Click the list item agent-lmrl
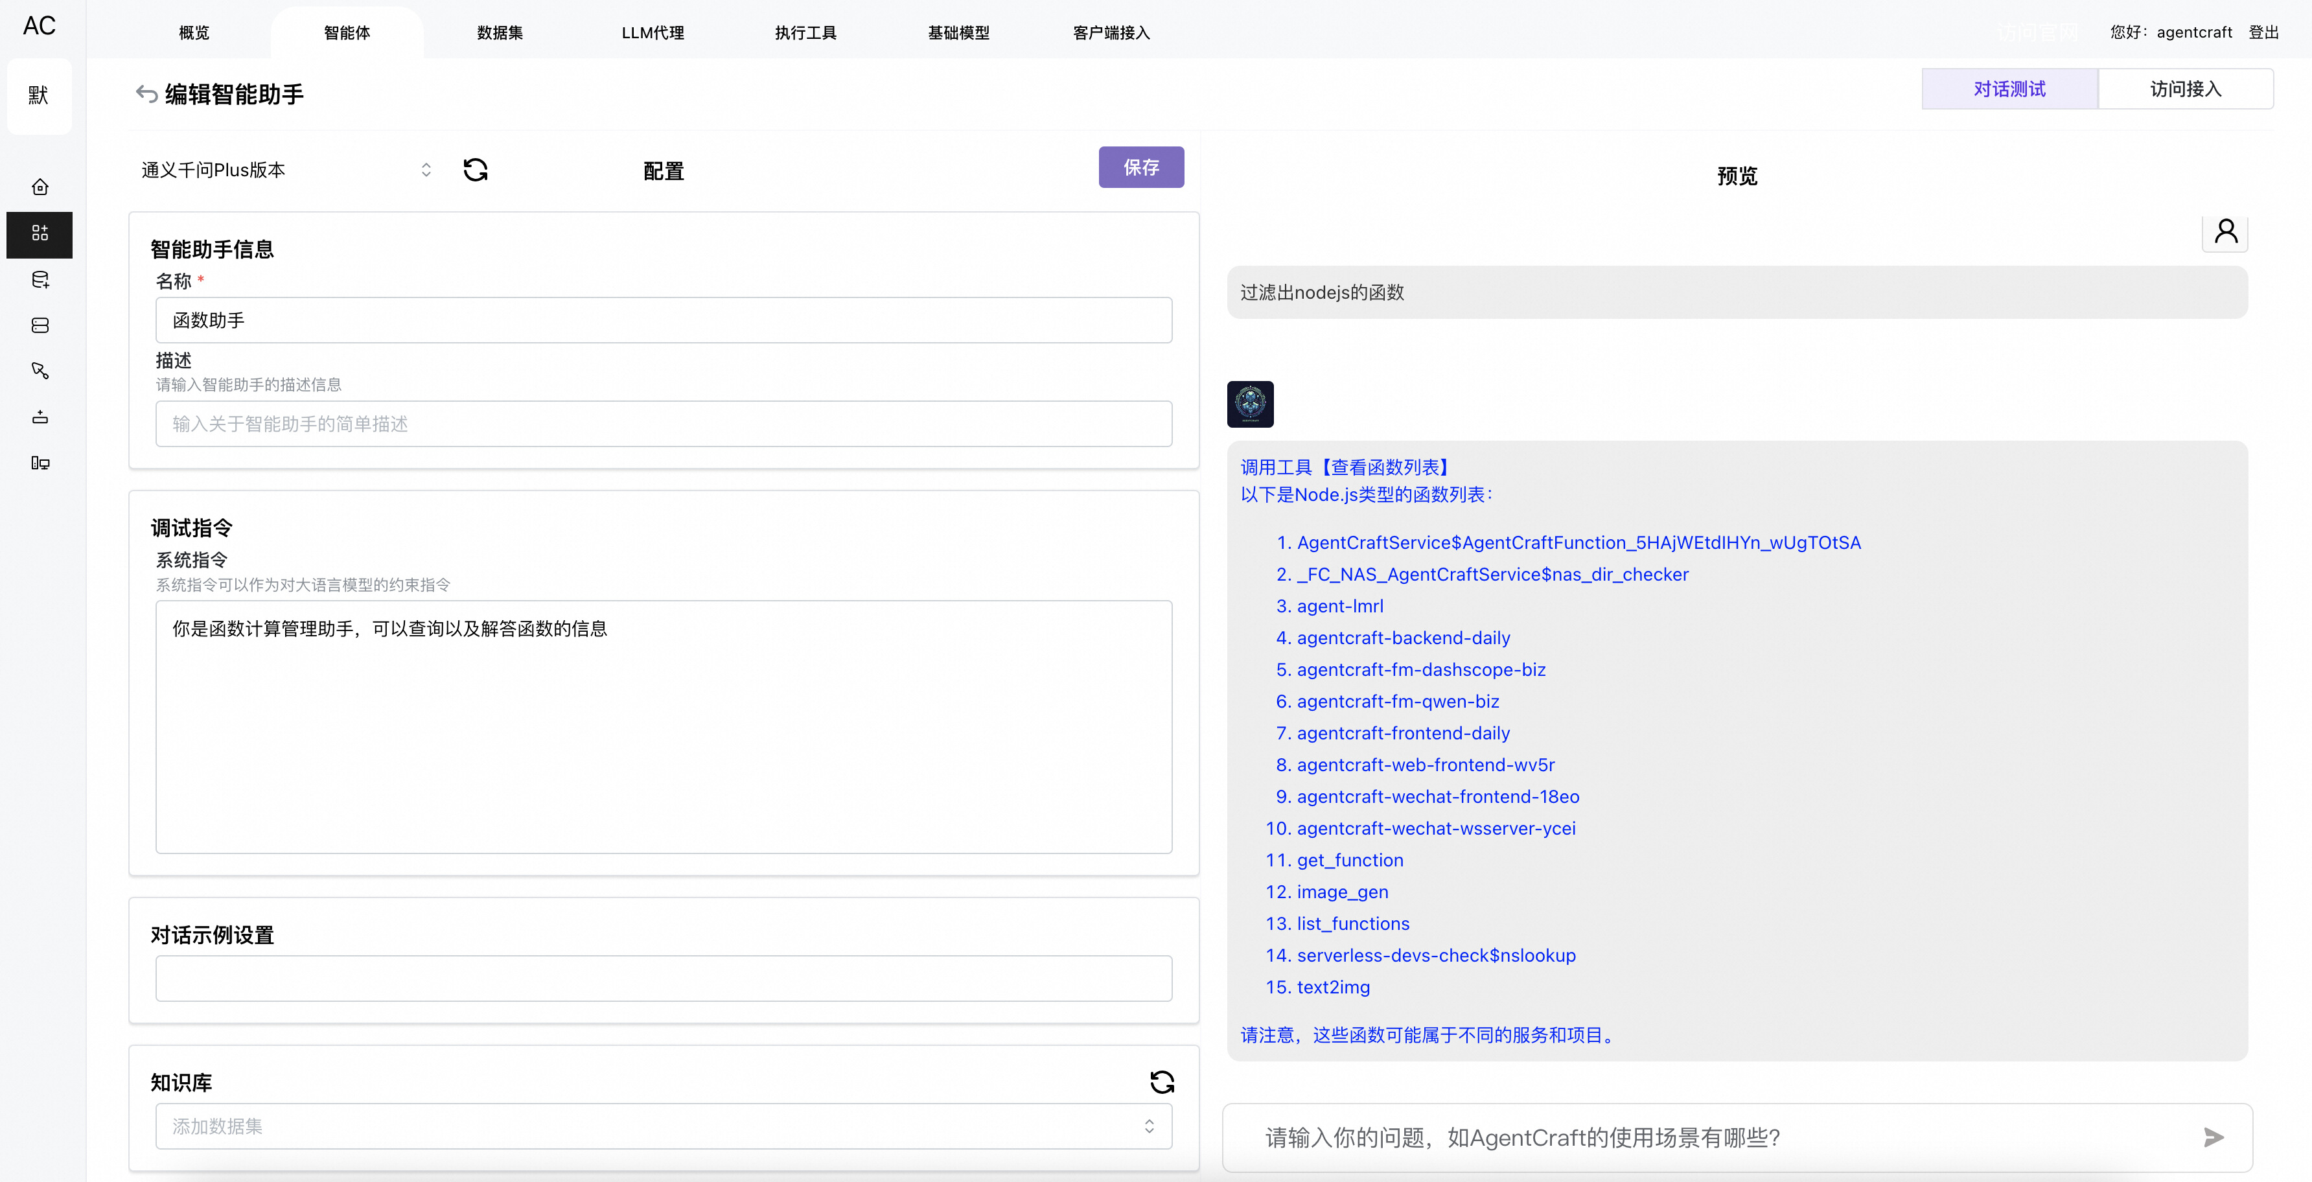The image size is (2312, 1182). 1339,607
